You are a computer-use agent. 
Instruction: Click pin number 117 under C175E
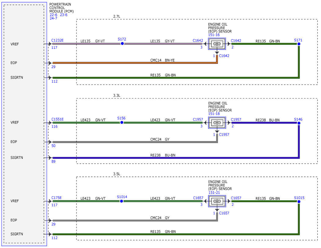(x=54, y=205)
